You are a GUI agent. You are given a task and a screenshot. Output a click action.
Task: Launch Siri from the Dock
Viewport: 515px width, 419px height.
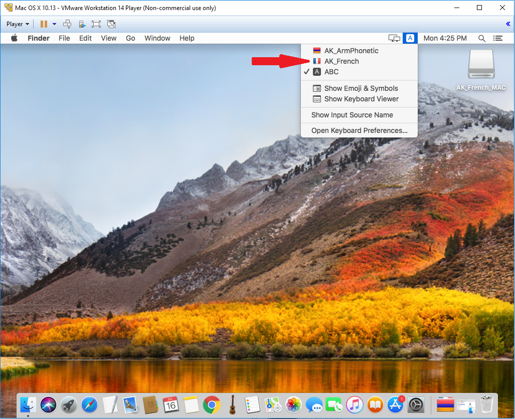coord(48,404)
